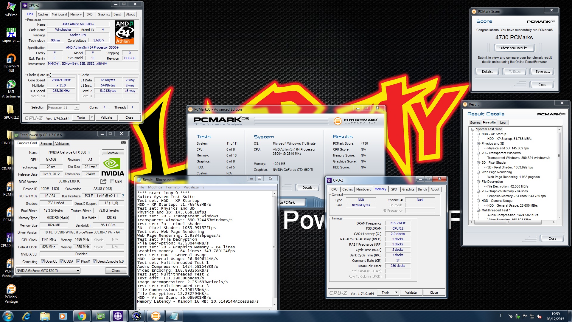Click the IT language indicator in tray
Screen dimensions: 572x322
501,315
